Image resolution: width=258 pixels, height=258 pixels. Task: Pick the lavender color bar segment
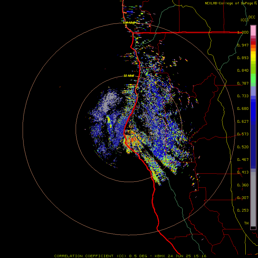click(x=253, y=91)
